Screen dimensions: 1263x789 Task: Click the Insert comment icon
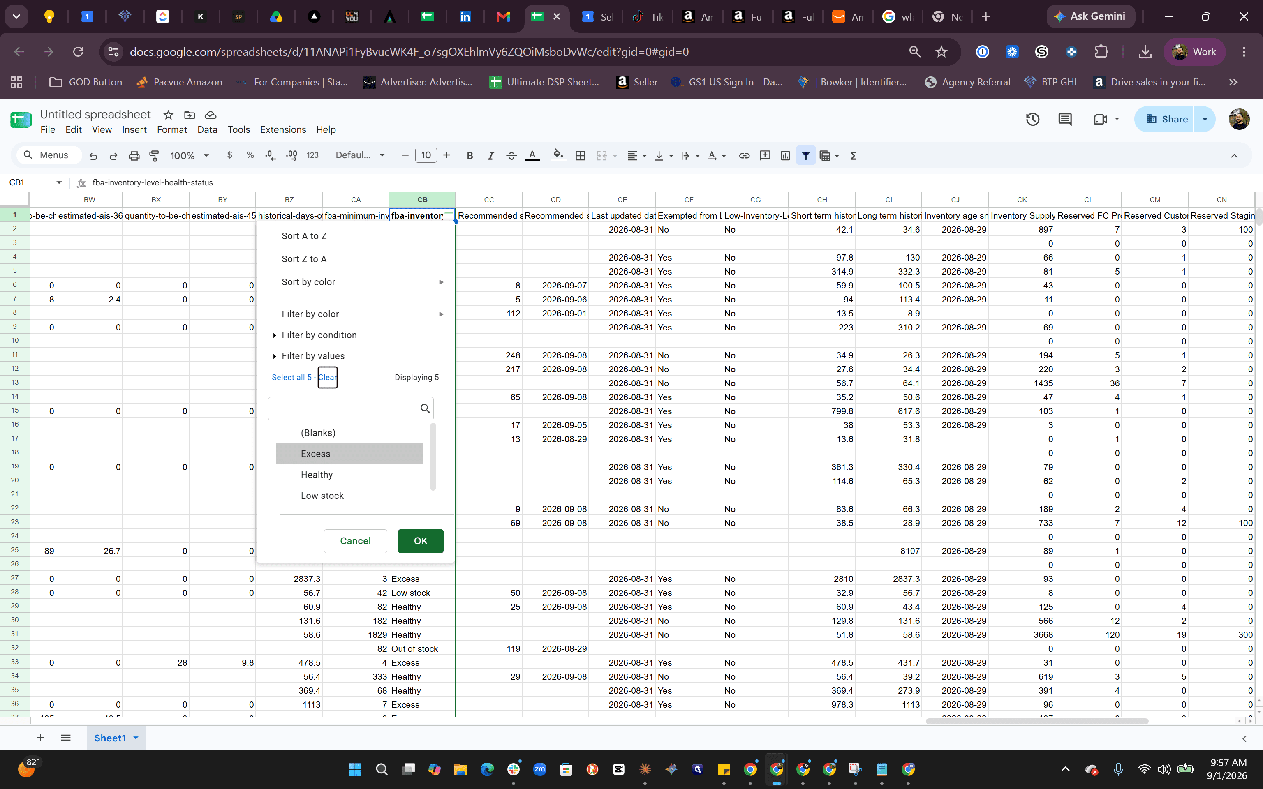(x=765, y=155)
